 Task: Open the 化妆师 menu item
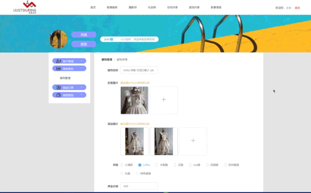[x=152, y=7]
